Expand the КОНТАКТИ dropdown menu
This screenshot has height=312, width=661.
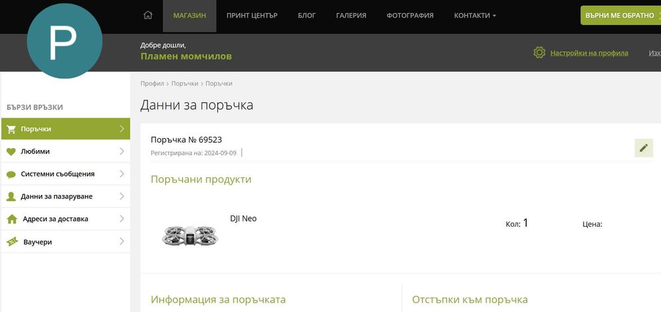pos(475,16)
